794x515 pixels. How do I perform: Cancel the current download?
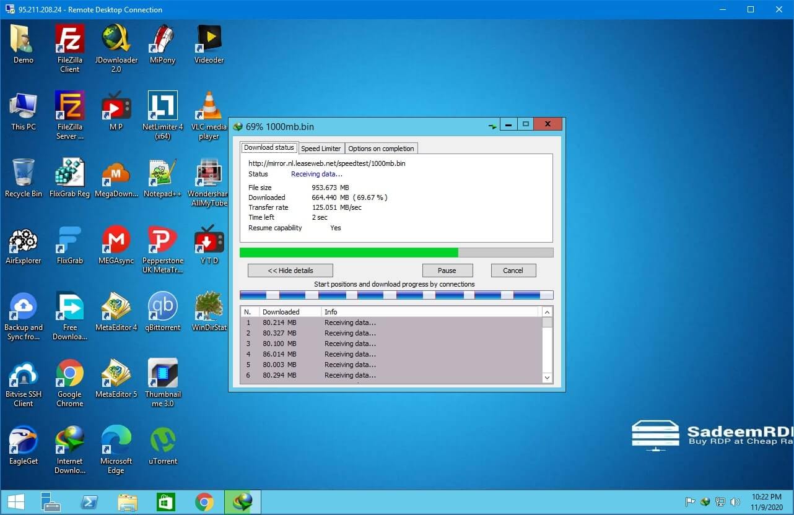(513, 270)
